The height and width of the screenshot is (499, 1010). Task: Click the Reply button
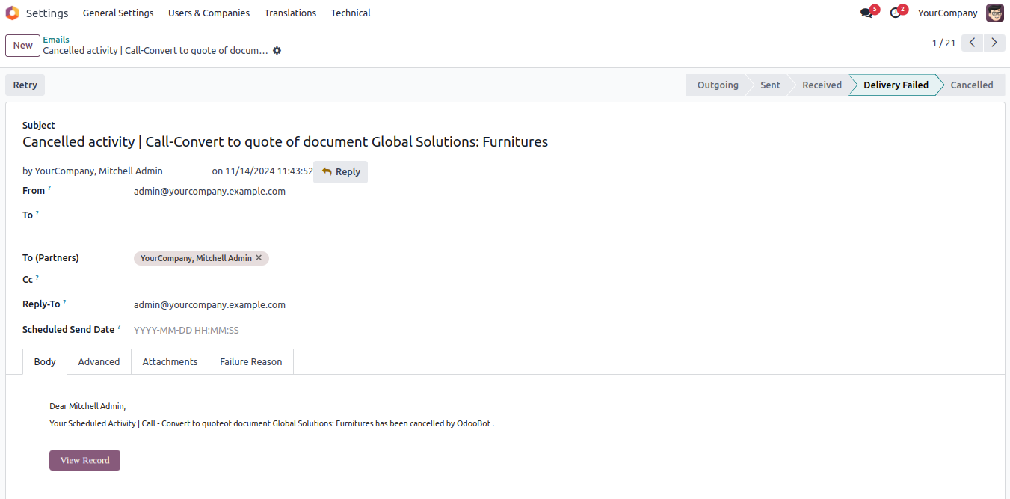coord(341,172)
